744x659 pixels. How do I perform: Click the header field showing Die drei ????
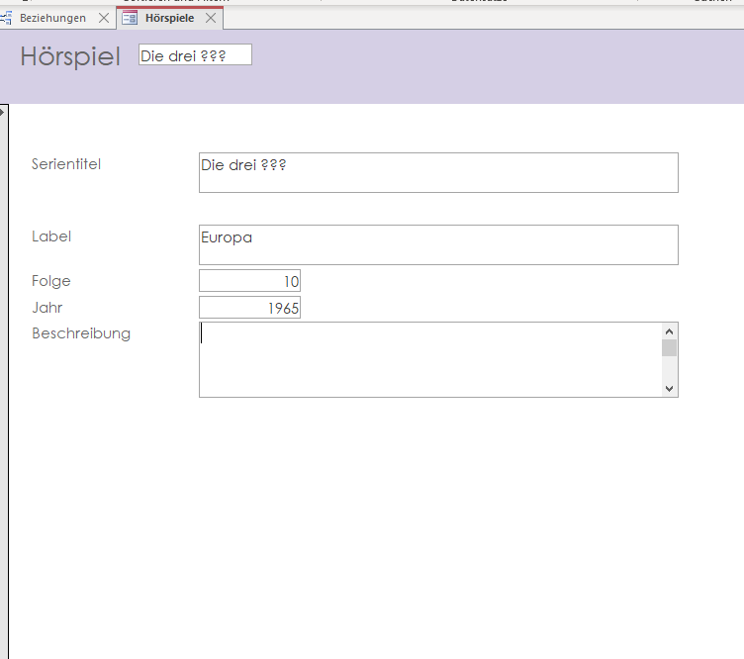[195, 55]
